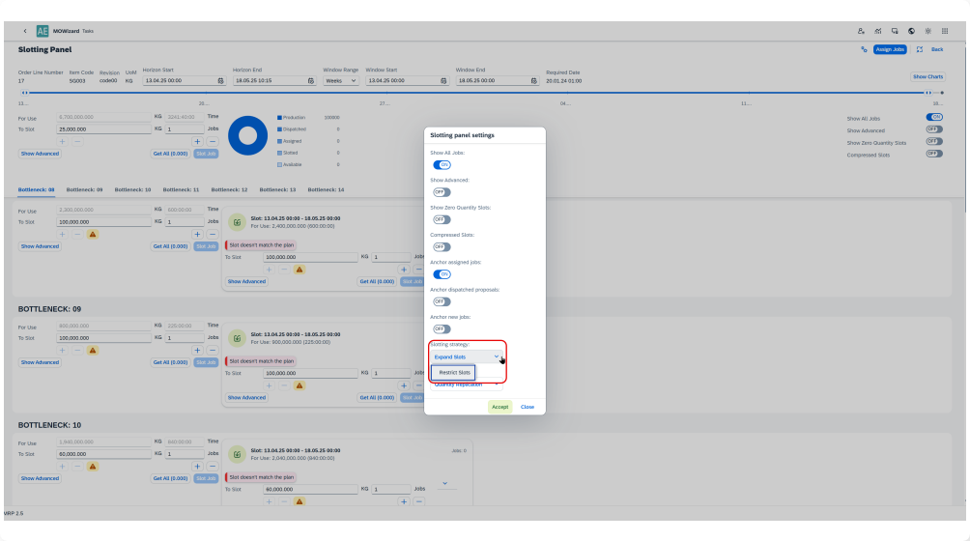The width and height of the screenshot is (970, 541).
Task: Switch to Bottleneck: 09 tab
Action: coord(84,189)
